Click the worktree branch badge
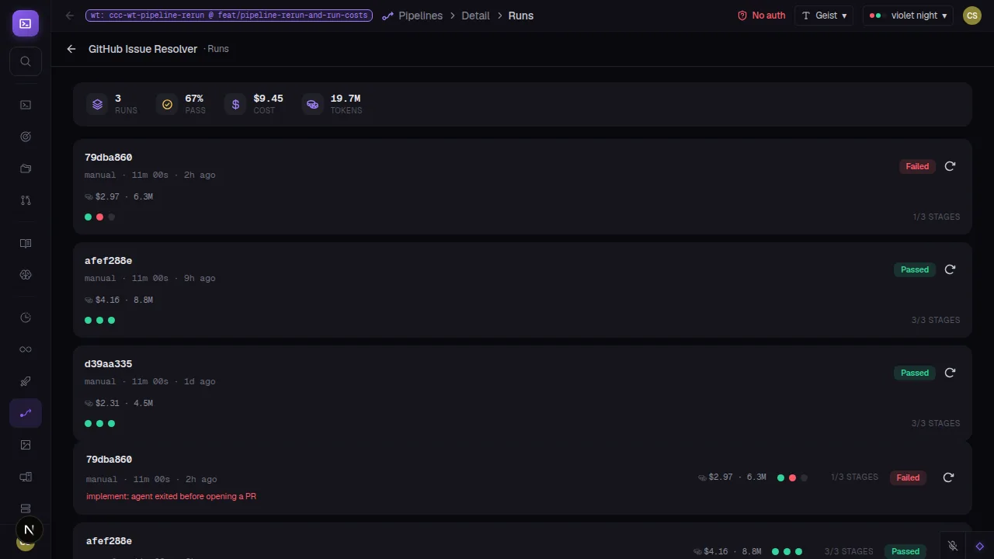 tap(229, 16)
